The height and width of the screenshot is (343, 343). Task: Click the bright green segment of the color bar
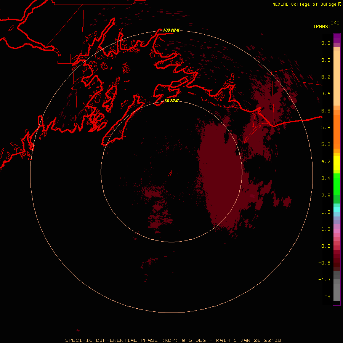(337, 184)
